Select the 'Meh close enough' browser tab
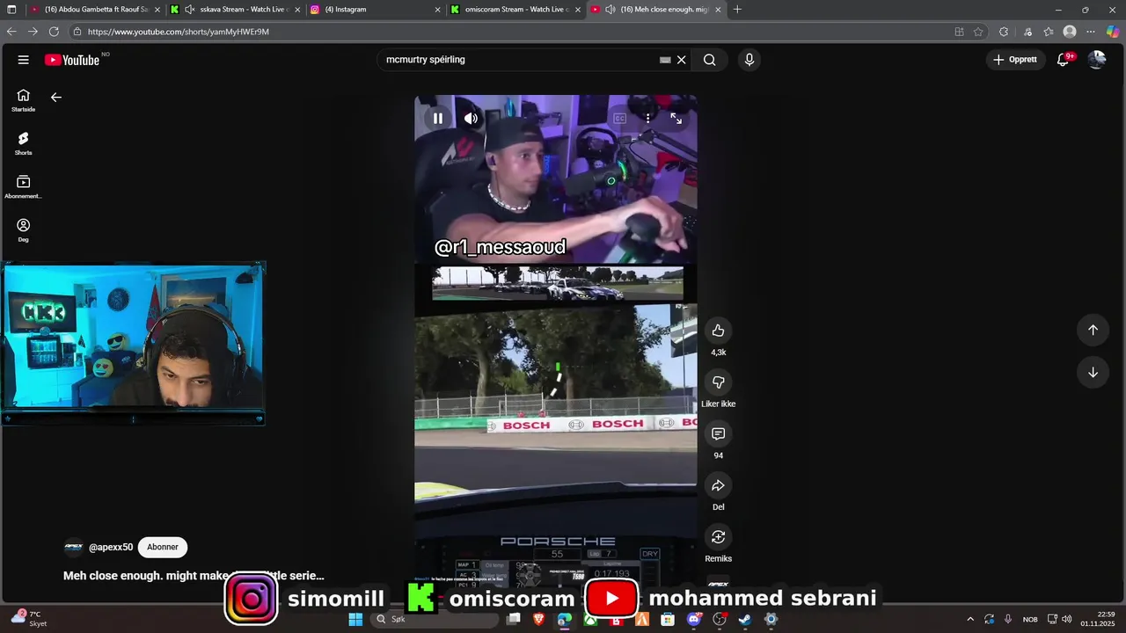1126x633 pixels. tap(655, 10)
